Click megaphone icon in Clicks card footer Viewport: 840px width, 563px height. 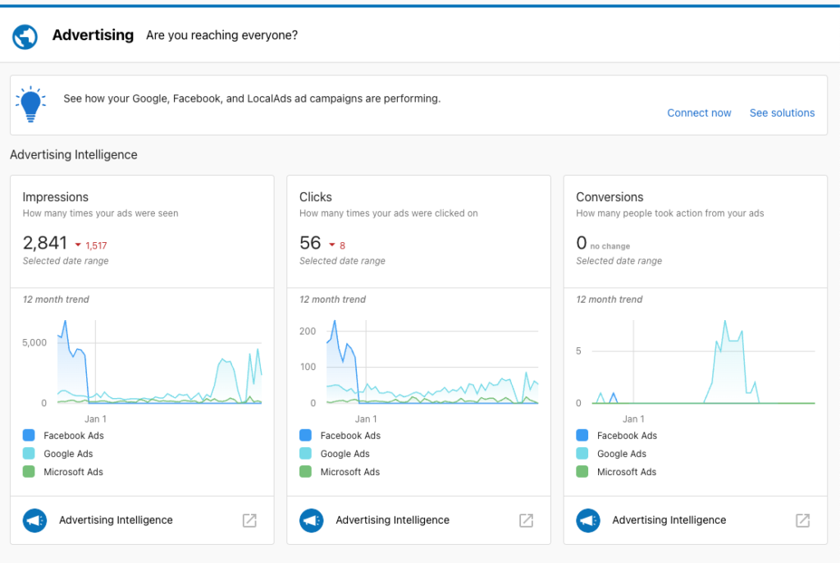pos(312,520)
